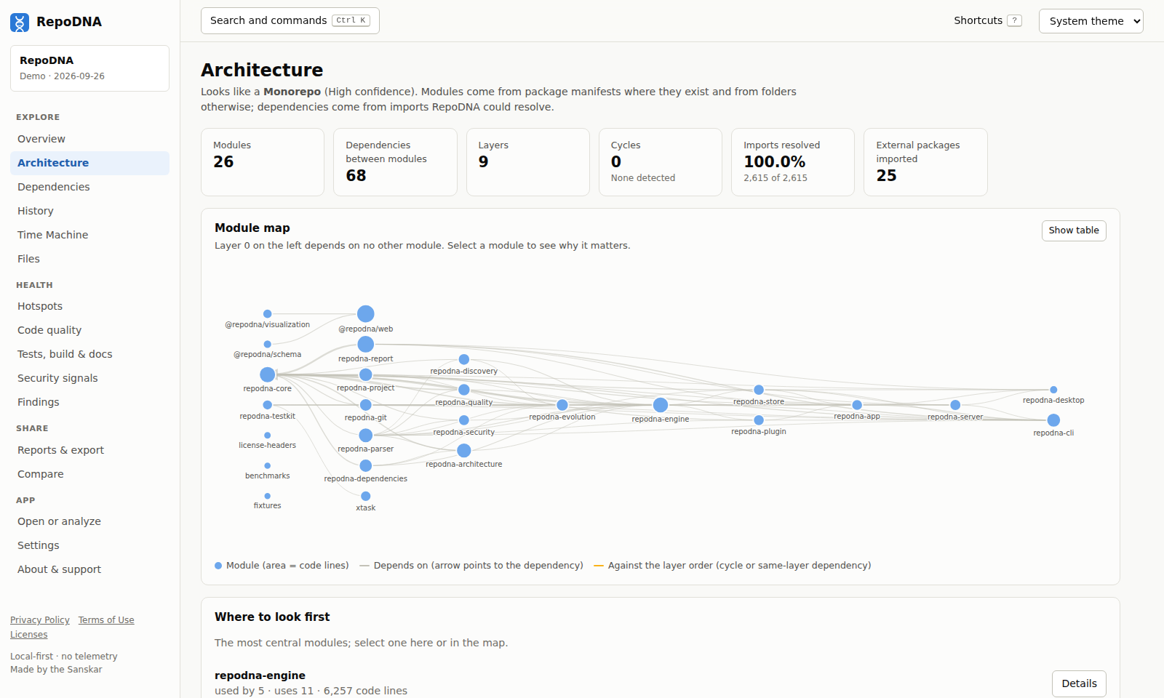Select the benchmarks module node

coord(268,465)
